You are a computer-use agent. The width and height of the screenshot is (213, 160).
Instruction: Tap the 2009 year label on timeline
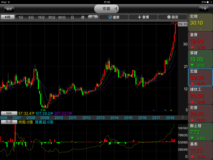45,118
